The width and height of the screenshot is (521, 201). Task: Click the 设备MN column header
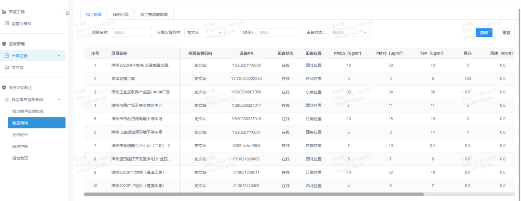246,53
